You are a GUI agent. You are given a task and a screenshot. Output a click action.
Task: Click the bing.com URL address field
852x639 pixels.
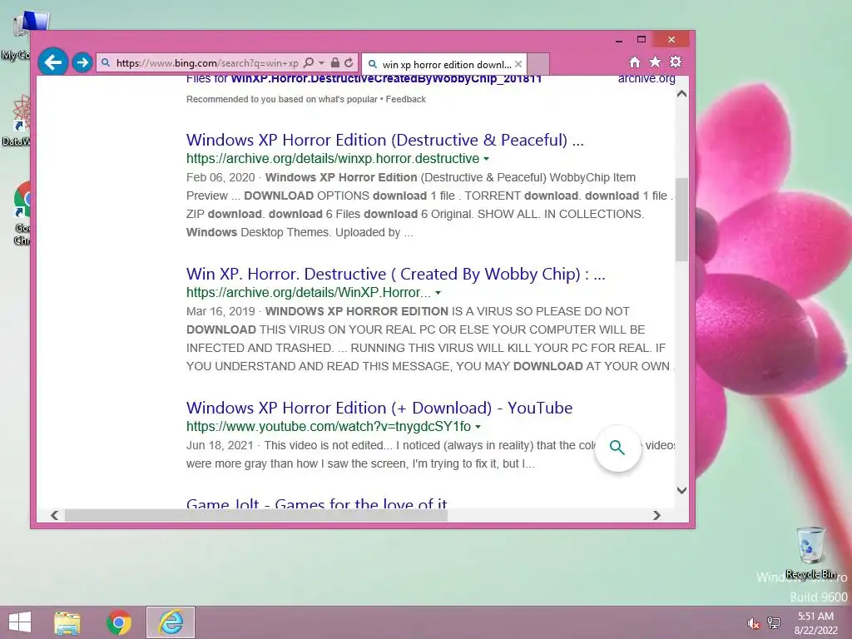pyautogui.click(x=206, y=63)
